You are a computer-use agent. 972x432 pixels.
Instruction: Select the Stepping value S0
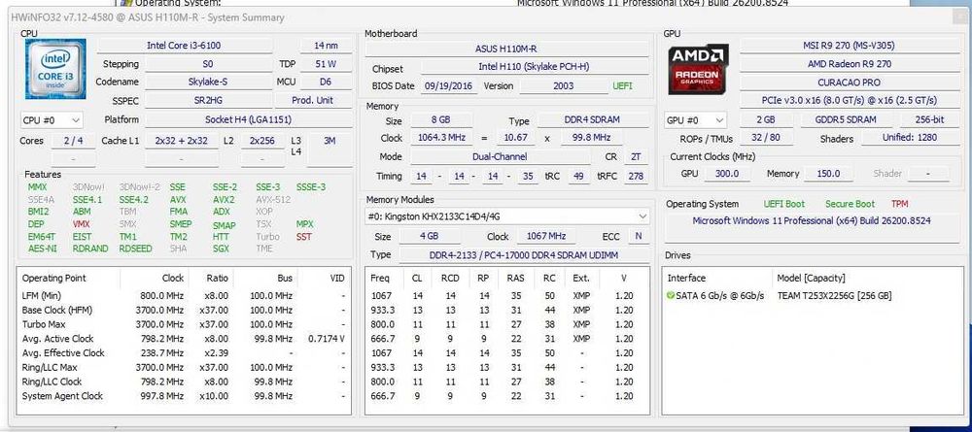208,64
